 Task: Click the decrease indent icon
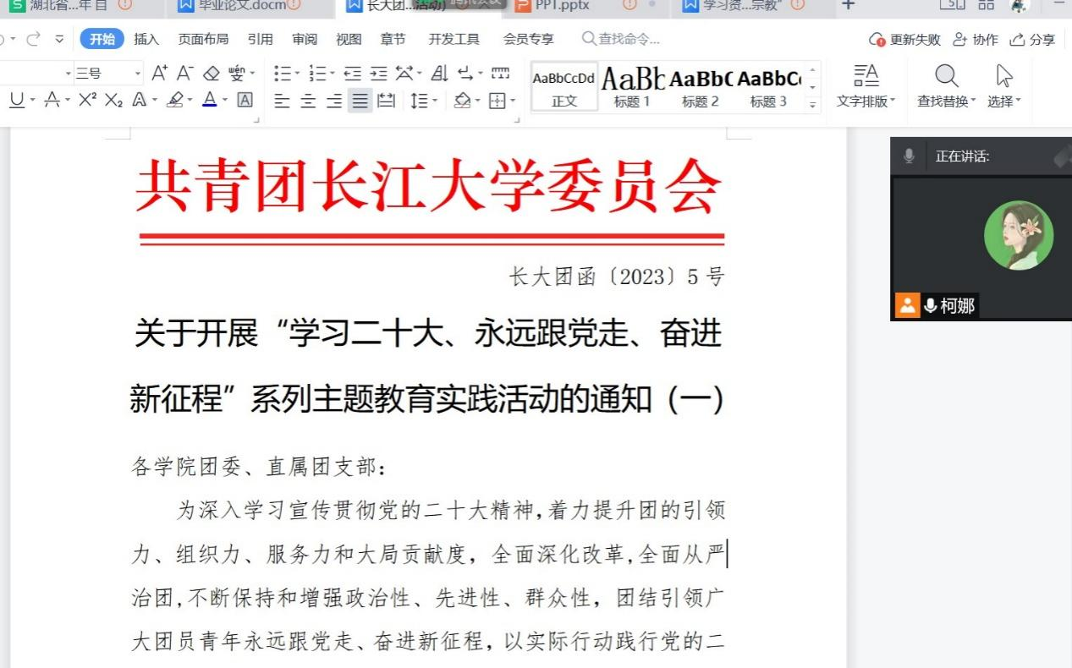[353, 74]
